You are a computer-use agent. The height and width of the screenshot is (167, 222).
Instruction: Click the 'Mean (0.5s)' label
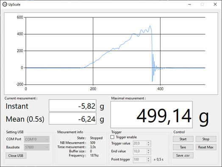(25, 119)
